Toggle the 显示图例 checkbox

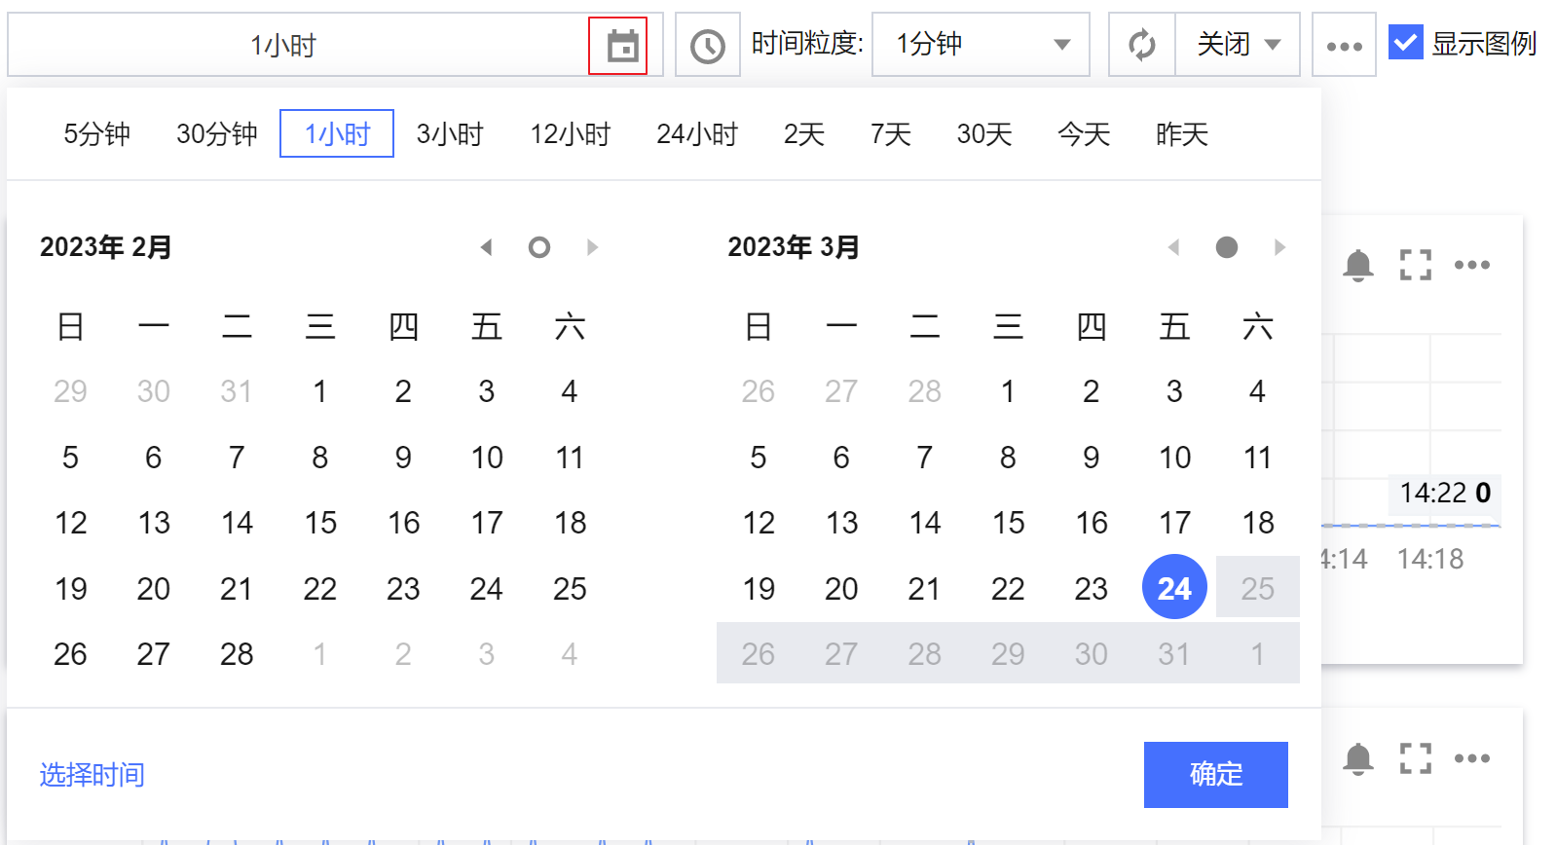[1406, 43]
